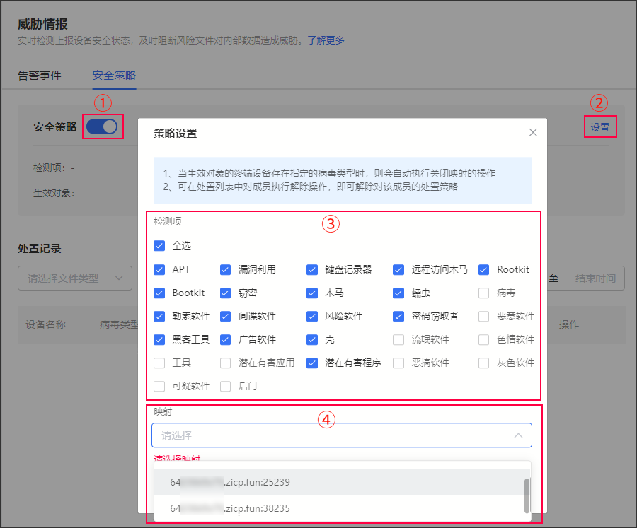Screen dimensions: 637x528
Task: Open 设置 link for security policy
Action: [599, 127]
